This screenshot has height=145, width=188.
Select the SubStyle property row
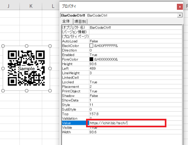click(x=122, y=109)
